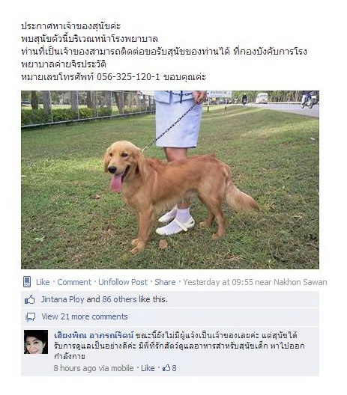The width and height of the screenshot is (347, 395).
Task: Open the golden retriever photo
Action: click(x=170, y=180)
